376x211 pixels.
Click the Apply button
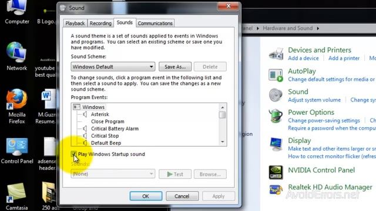[x=219, y=196]
